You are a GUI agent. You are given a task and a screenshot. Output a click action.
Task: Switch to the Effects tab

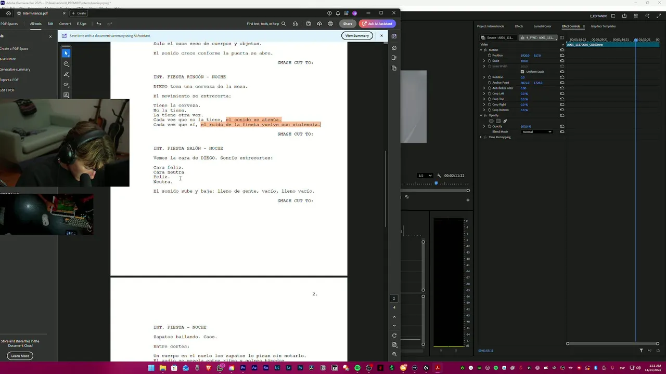(519, 26)
